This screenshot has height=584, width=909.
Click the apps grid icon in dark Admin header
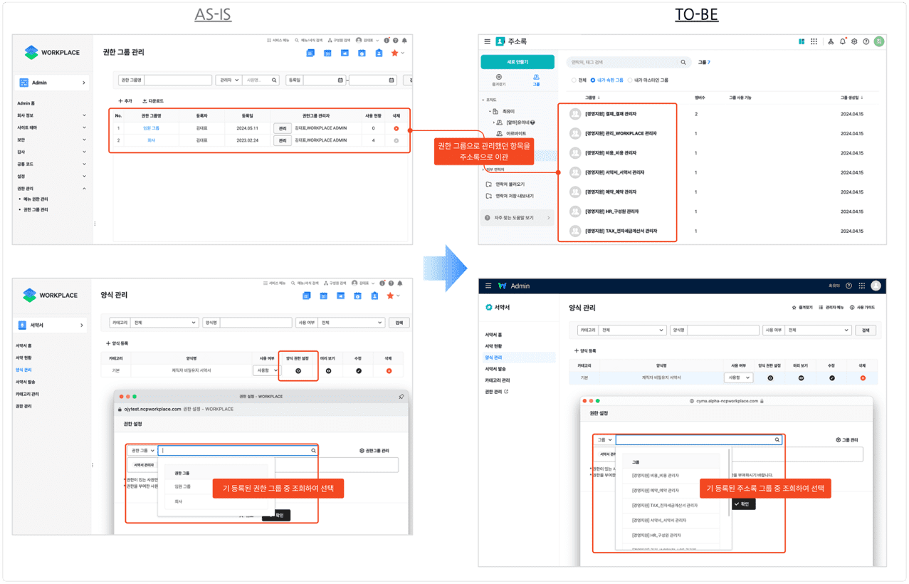click(x=861, y=286)
